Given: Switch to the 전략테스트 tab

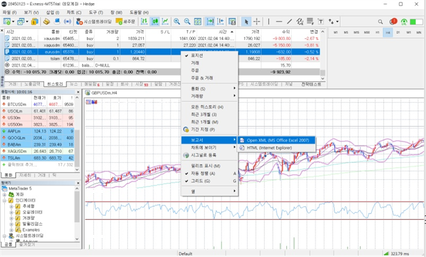Looking at the screenshot, I should point(311,84).
